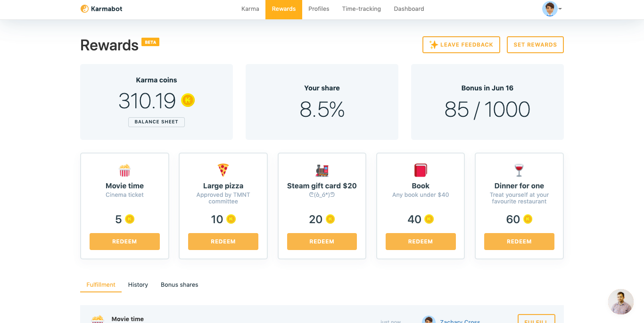Open the Profiles nav item
The height and width of the screenshot is (323, 644).
tap(319, 9)
